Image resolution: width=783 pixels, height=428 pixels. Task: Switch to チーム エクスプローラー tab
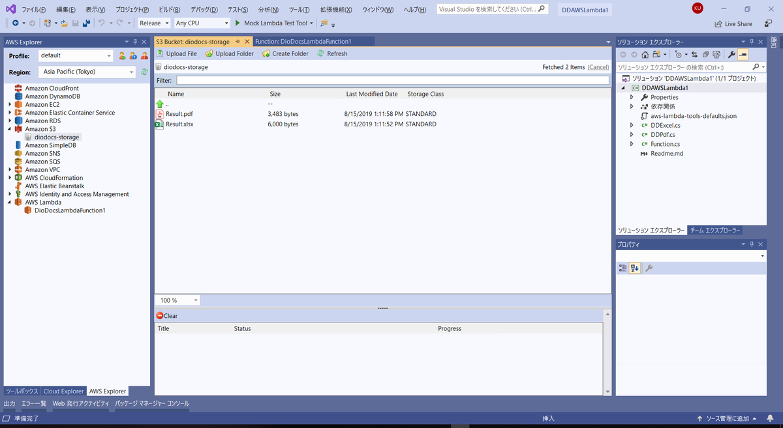coord(715,231)
